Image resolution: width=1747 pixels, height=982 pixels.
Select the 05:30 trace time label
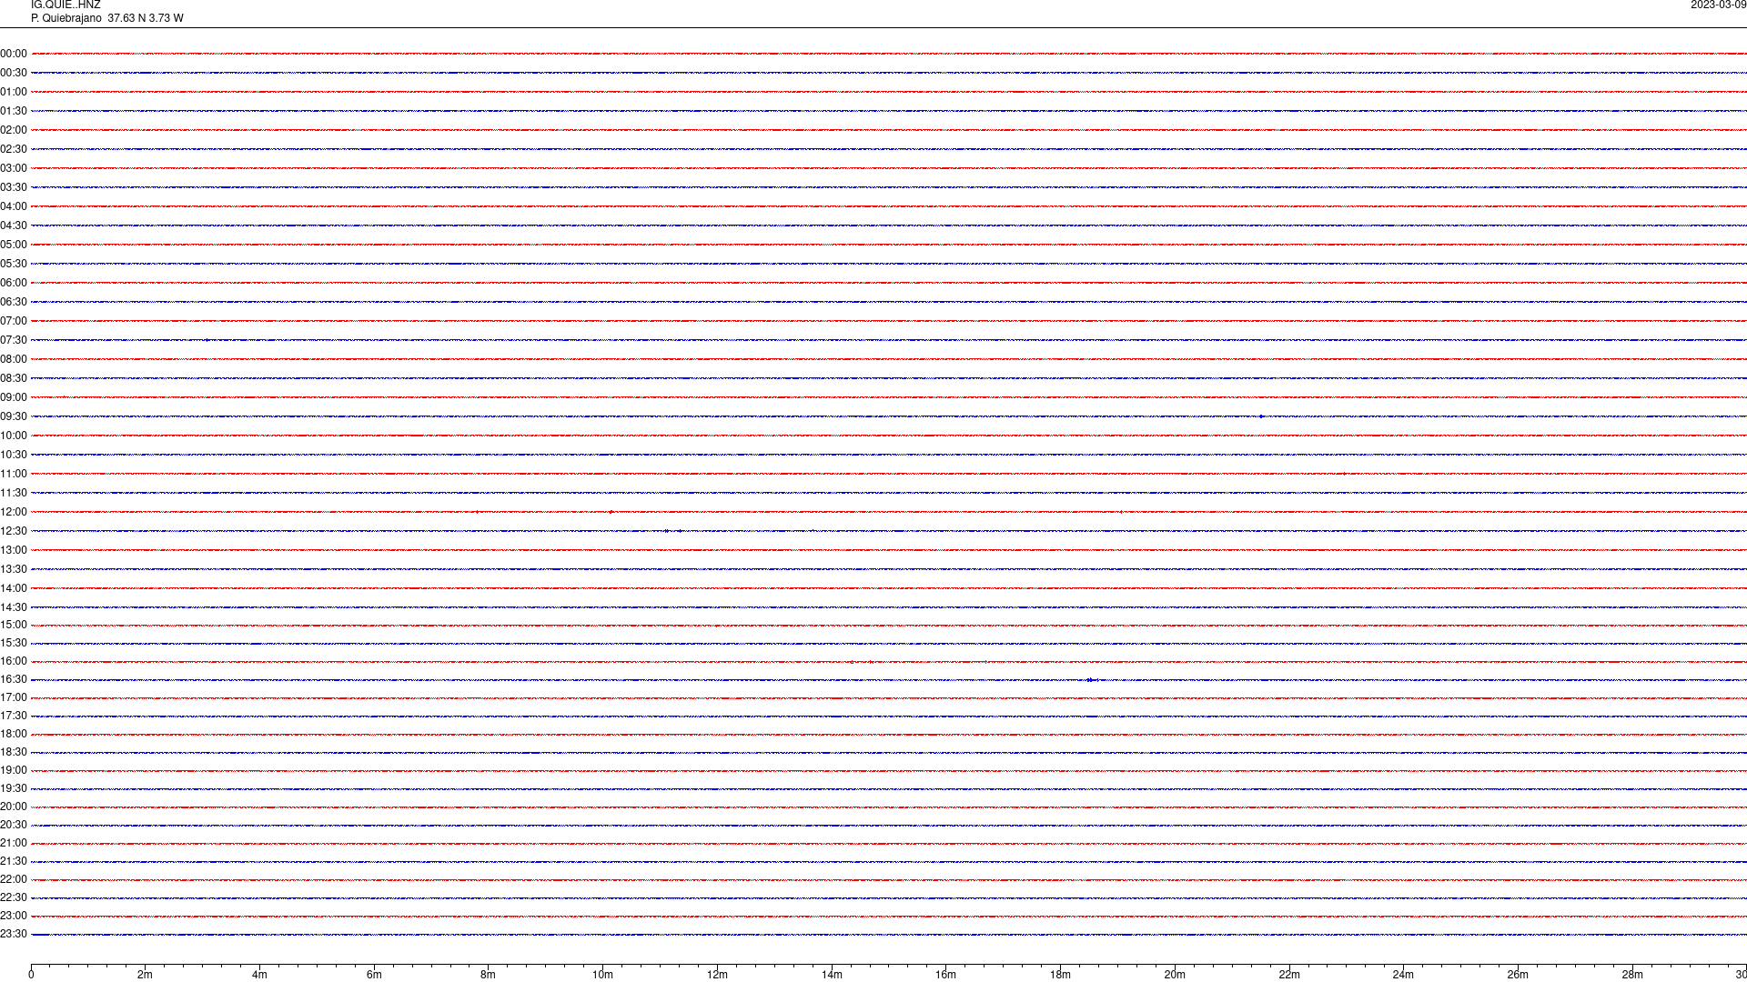click(x=14, y=264)
